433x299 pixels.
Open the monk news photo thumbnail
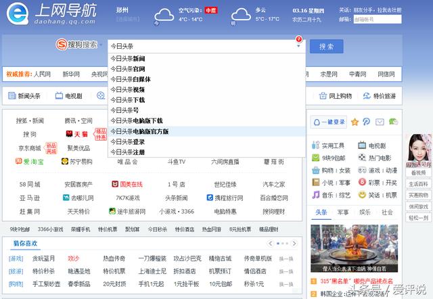click(x=354, y=248)
